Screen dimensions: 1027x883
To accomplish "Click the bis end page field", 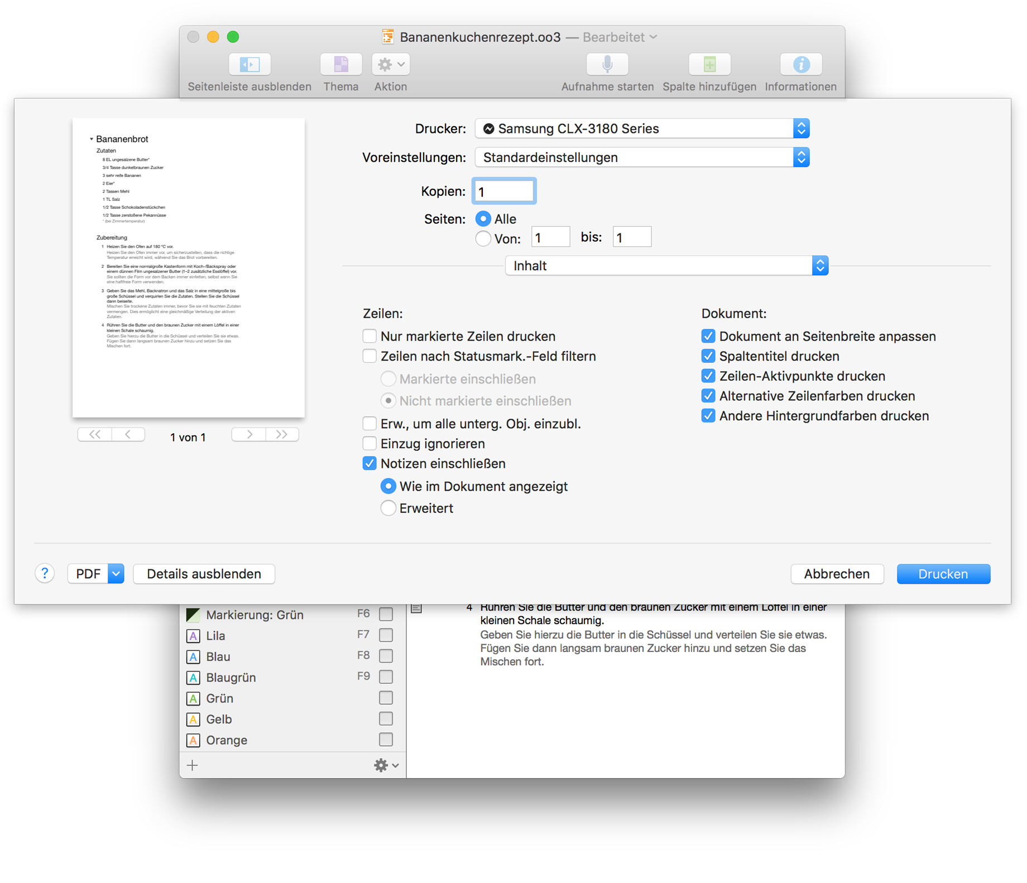I will 632,237.
